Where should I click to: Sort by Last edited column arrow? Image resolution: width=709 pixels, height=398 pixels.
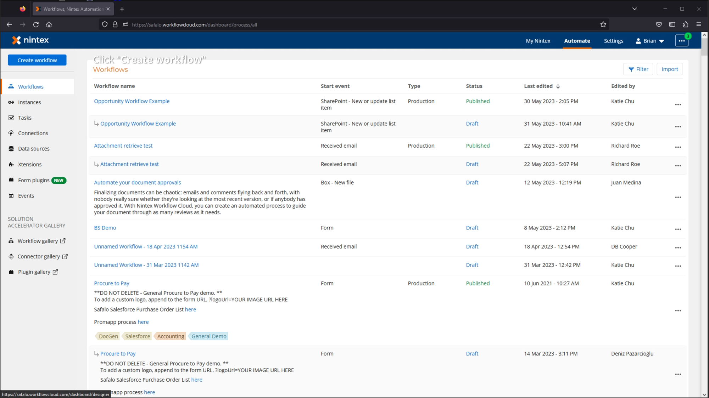click(x=558, y=86)
